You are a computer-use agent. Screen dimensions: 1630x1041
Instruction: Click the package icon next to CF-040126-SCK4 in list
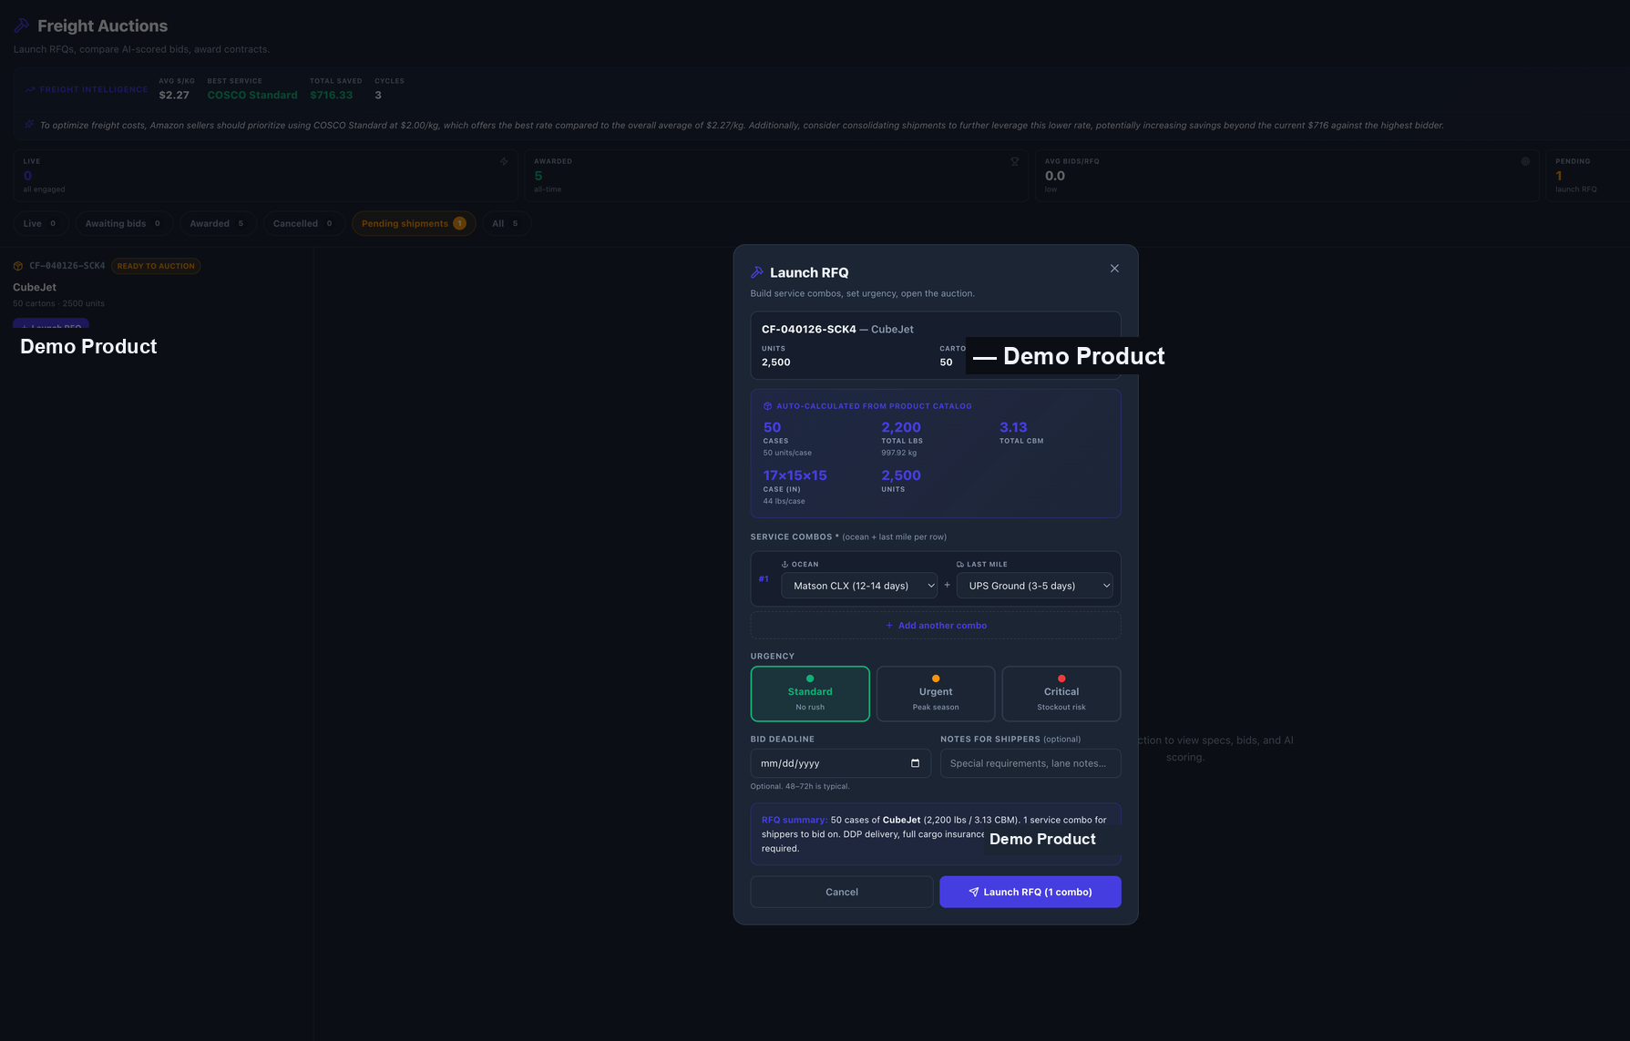click(18, 266)
